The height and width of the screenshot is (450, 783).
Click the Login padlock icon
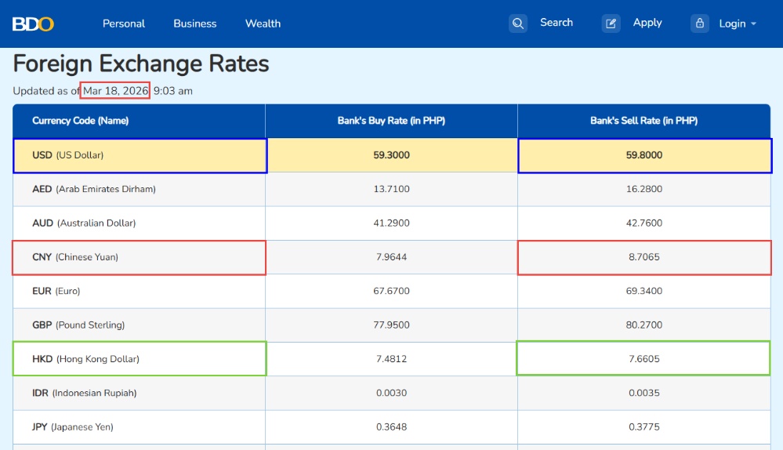[700, 24]
